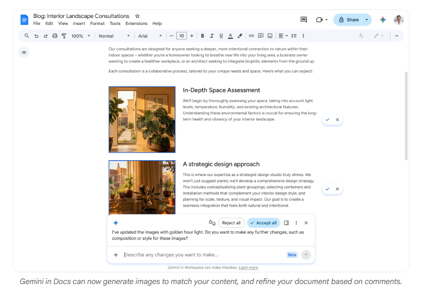The image size is (421, 300).
Task: Open comment history icon near Share
Action: point(304,20)
